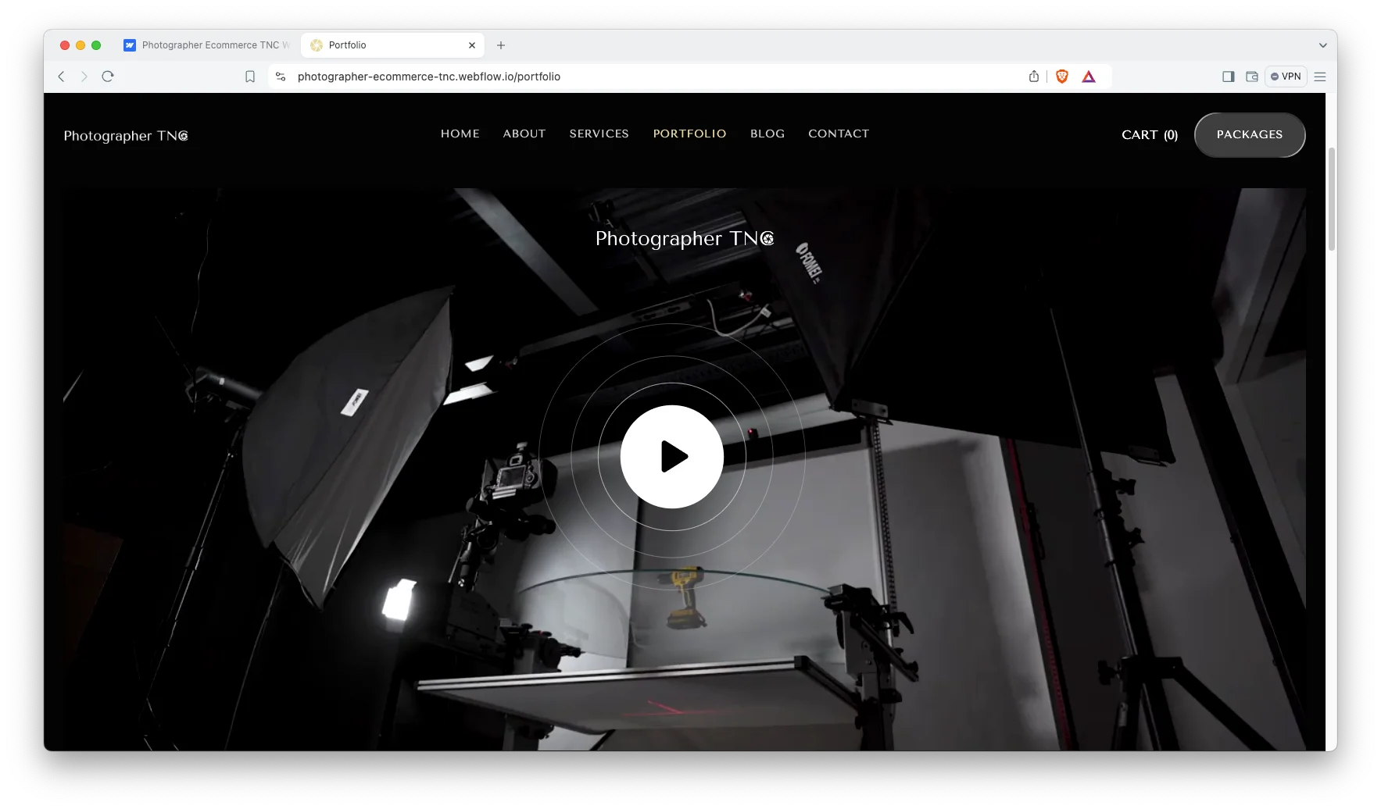Open a new browser tab with the plus button
The height and width of the screenshot is (809, 1381).
[501, 45]
